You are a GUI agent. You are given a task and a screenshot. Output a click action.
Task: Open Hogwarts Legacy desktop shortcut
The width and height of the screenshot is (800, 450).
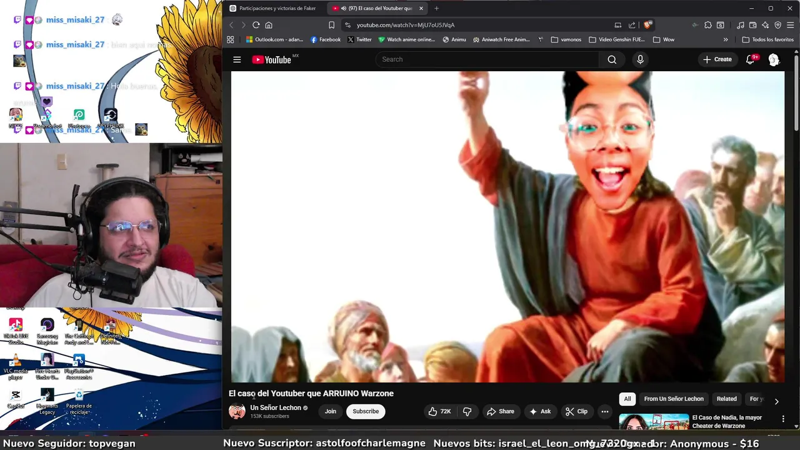pos(47,402)
